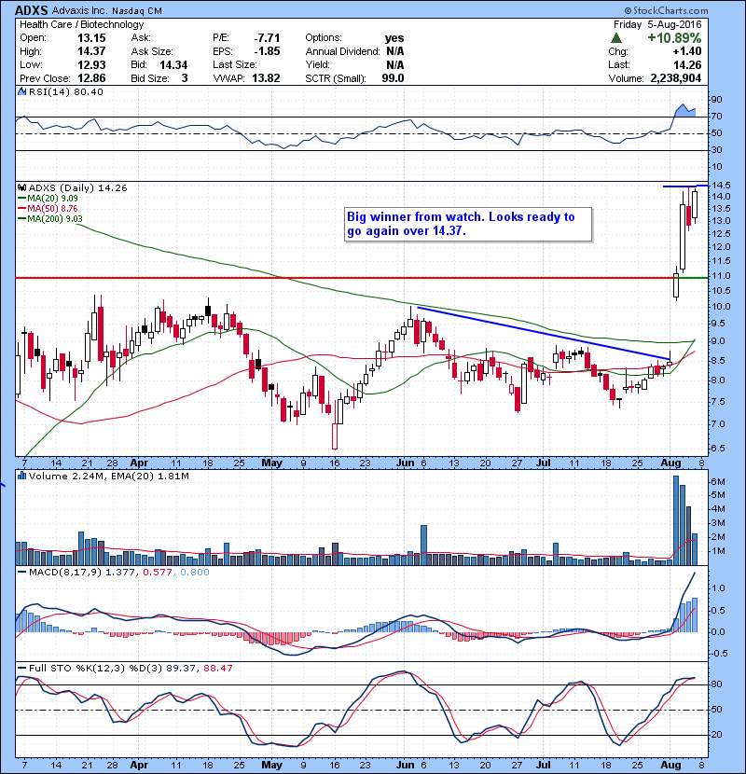The height and width of the screenshot is (774, 746).
Task: Click the Options value yes
Action: point(394,38)
